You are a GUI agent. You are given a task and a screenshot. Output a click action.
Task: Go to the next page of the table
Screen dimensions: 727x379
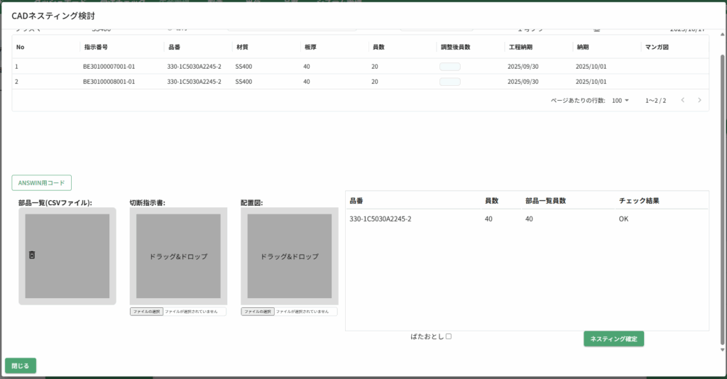click(699, 100)
